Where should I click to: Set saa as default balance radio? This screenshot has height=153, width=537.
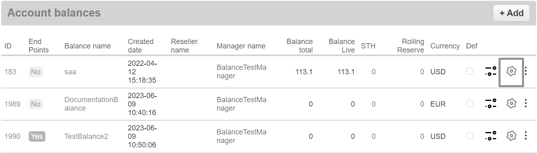click(470, 71)
